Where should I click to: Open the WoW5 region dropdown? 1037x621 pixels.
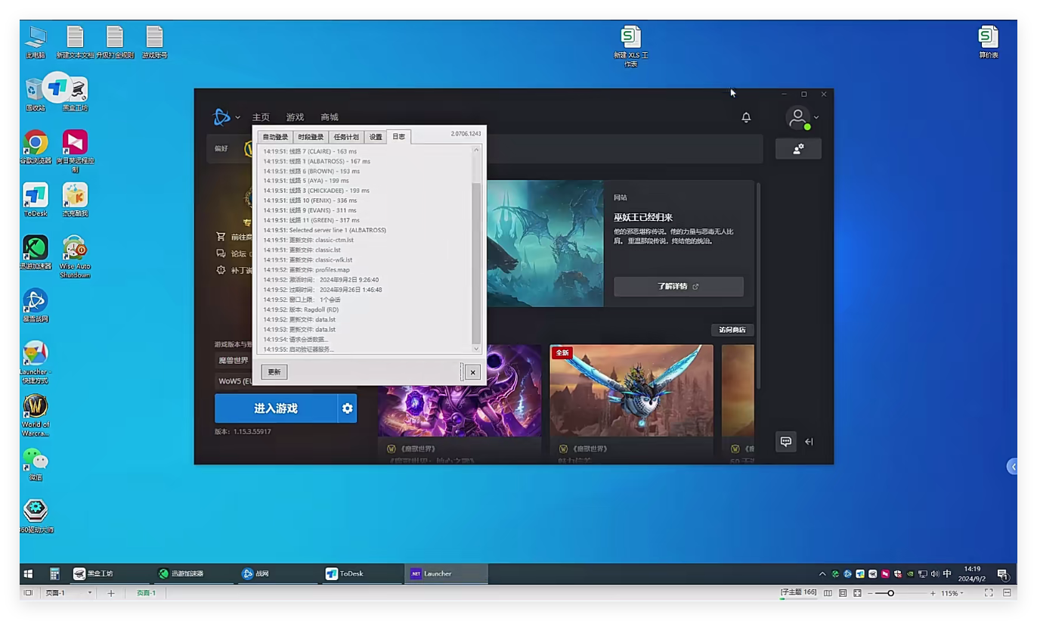point(234,381)
